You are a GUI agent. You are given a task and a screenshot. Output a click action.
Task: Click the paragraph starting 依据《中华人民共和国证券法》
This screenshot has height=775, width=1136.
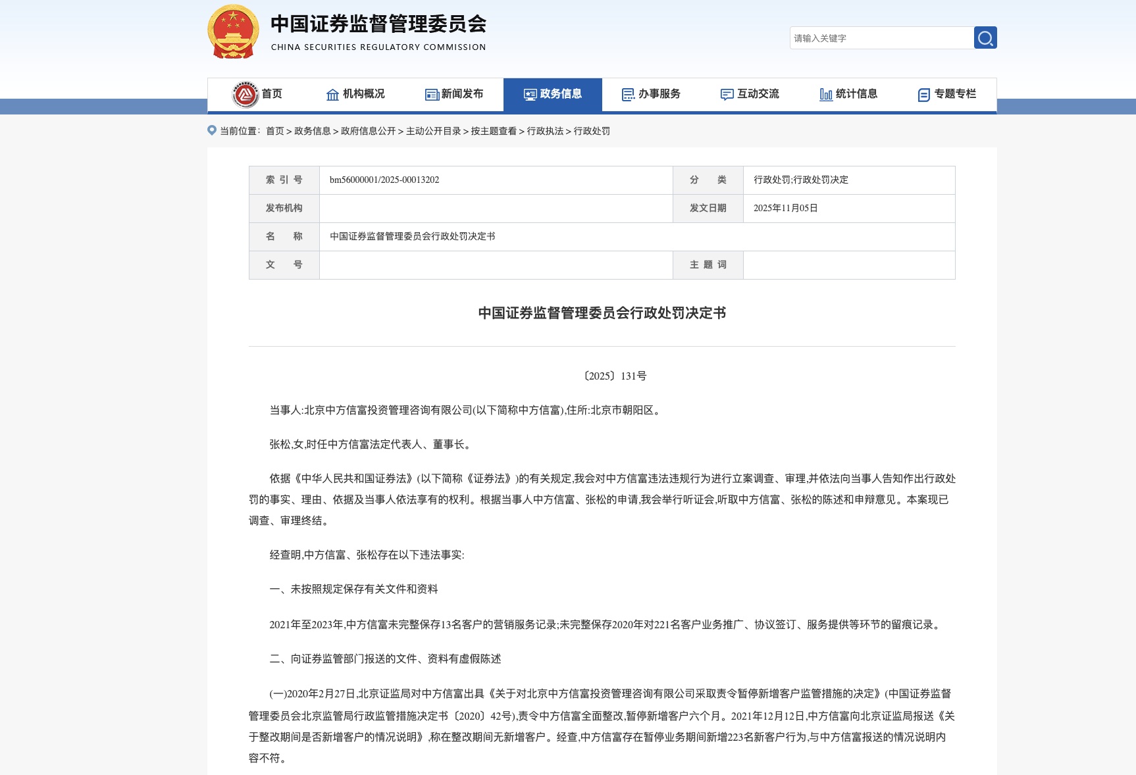coord(602,499)
